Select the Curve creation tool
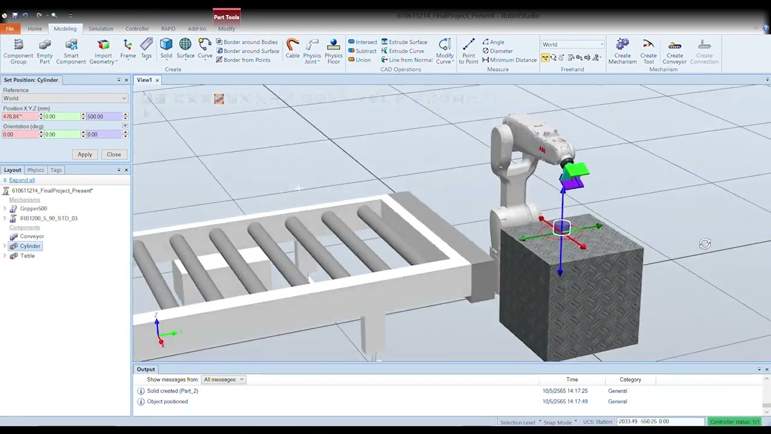Screen dimensions: 771x434 point(205,49)
